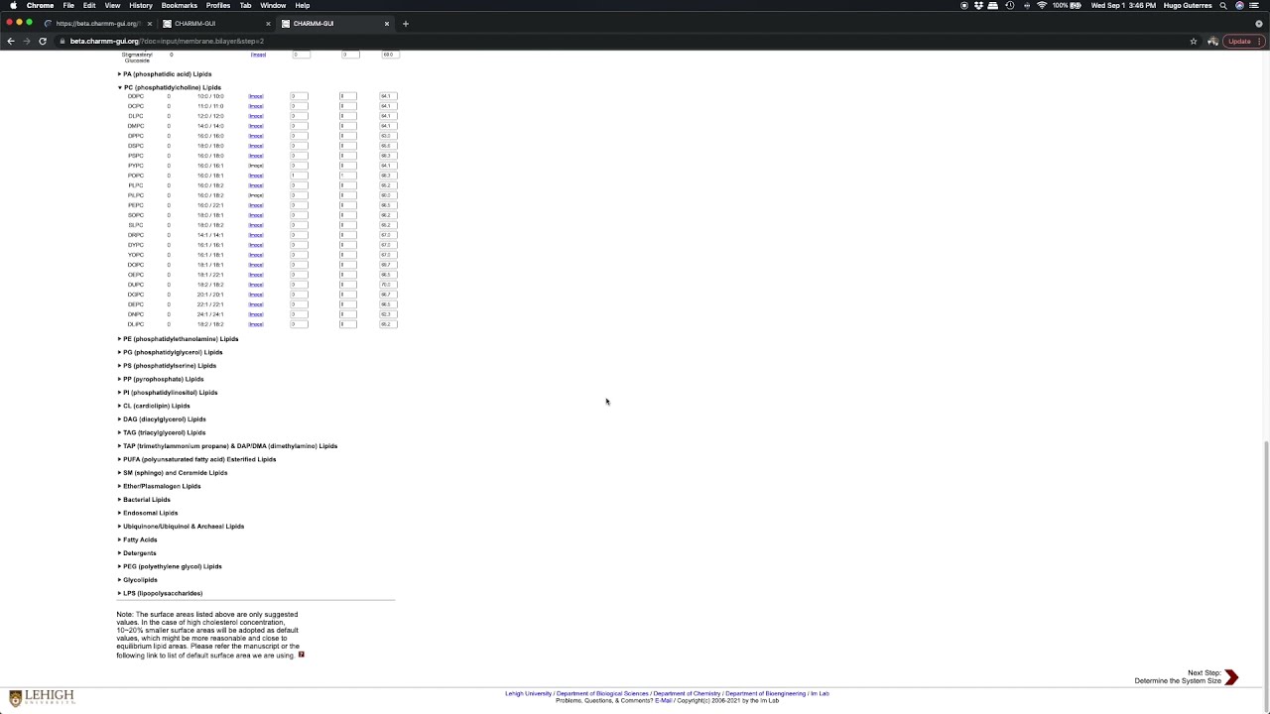The image size is (1270, 714).
Task: Open the Dropbox menu bar icon
Action: click(x=978, y=5)
